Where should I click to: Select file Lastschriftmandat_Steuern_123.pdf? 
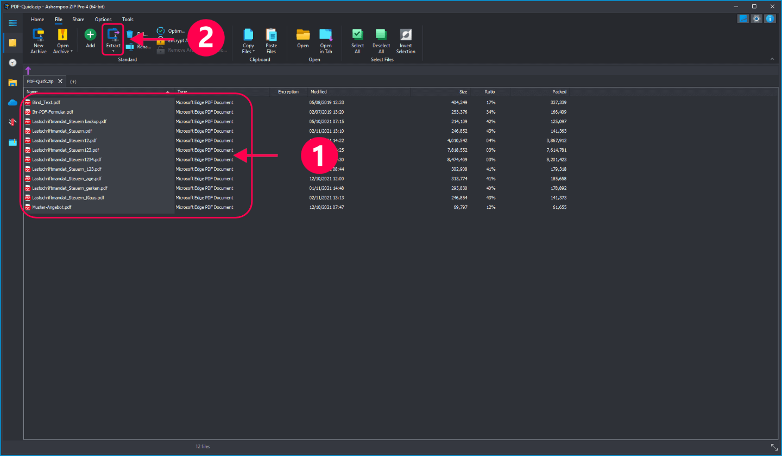click(67, 169)
